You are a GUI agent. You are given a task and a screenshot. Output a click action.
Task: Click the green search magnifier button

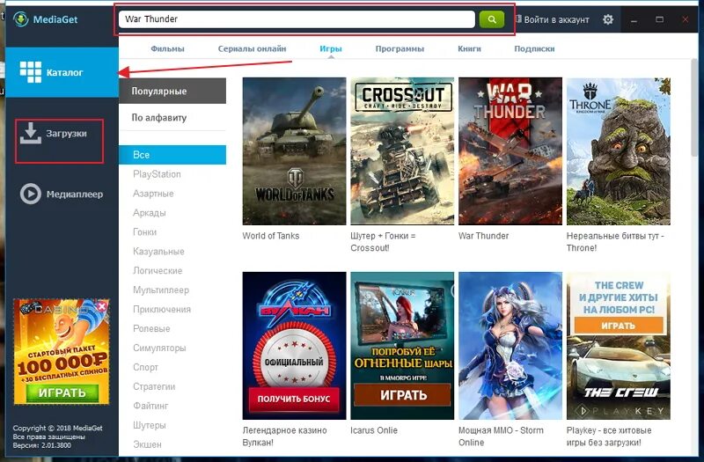[492, 19]
